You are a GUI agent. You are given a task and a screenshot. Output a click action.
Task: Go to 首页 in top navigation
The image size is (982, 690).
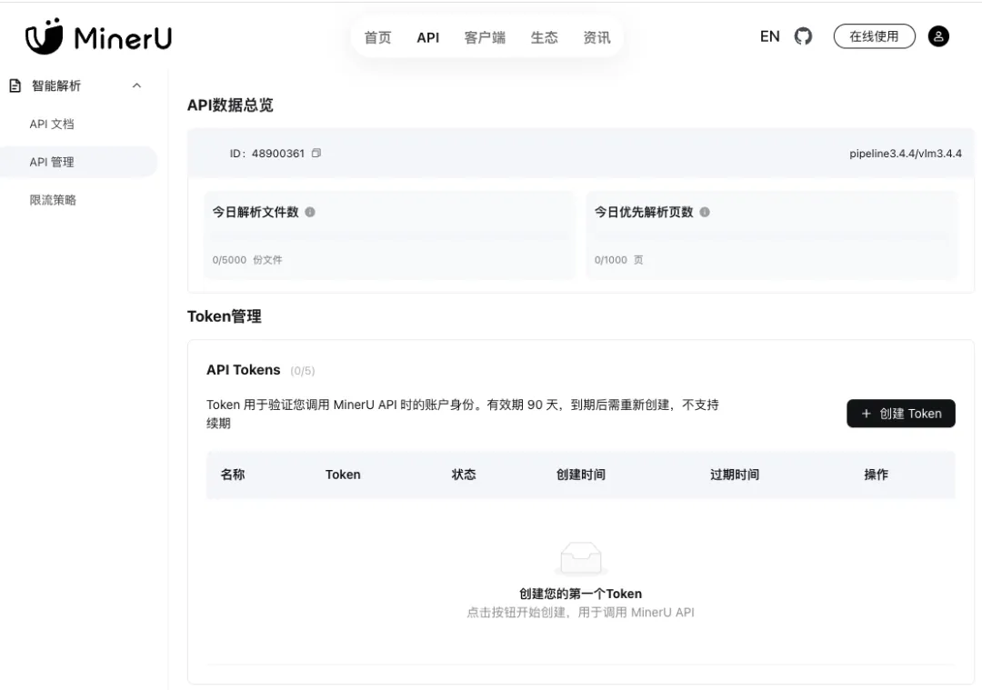coord(377,37)
